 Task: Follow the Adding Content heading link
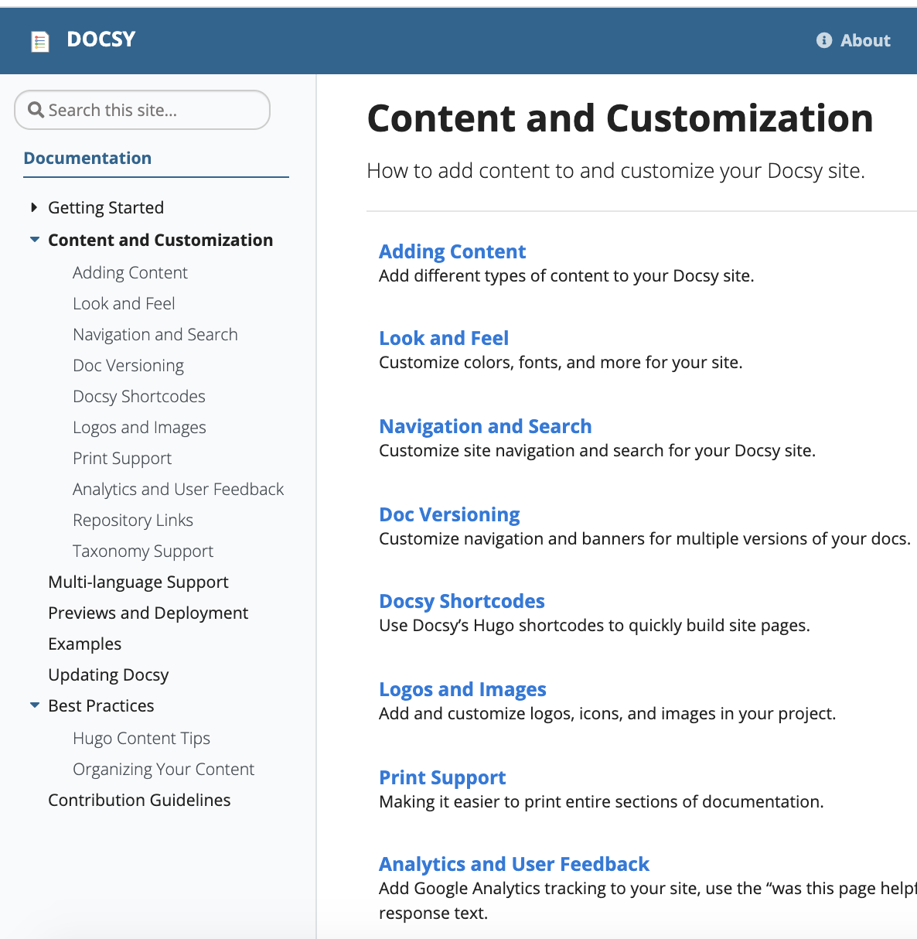pyautogui.click(x=452, y=251)
